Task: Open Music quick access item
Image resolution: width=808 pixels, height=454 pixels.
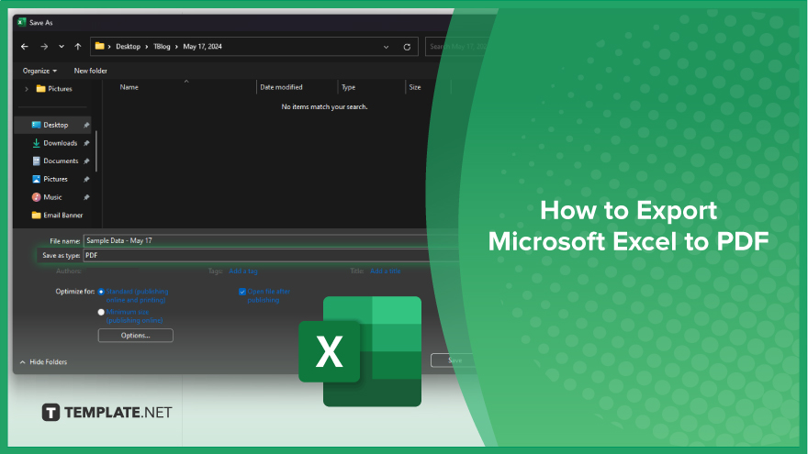Action: pos(47,197)
